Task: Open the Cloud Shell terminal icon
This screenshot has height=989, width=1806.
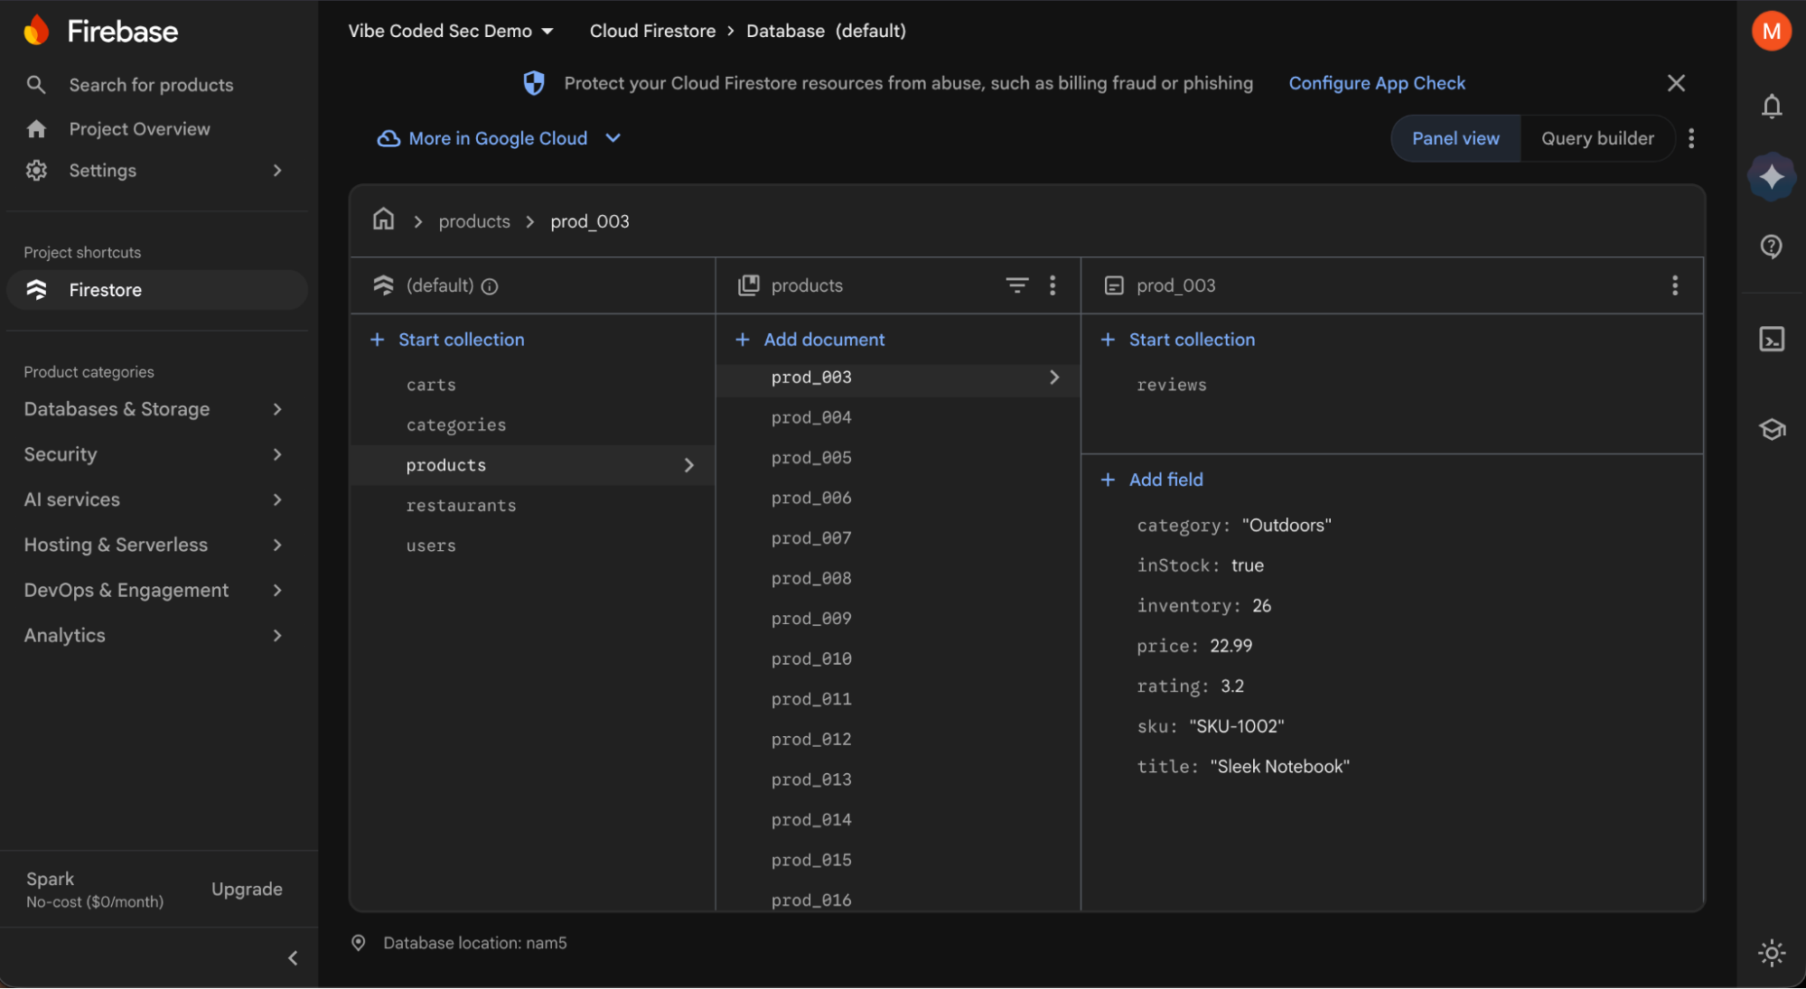Action: pos(1772,340)
